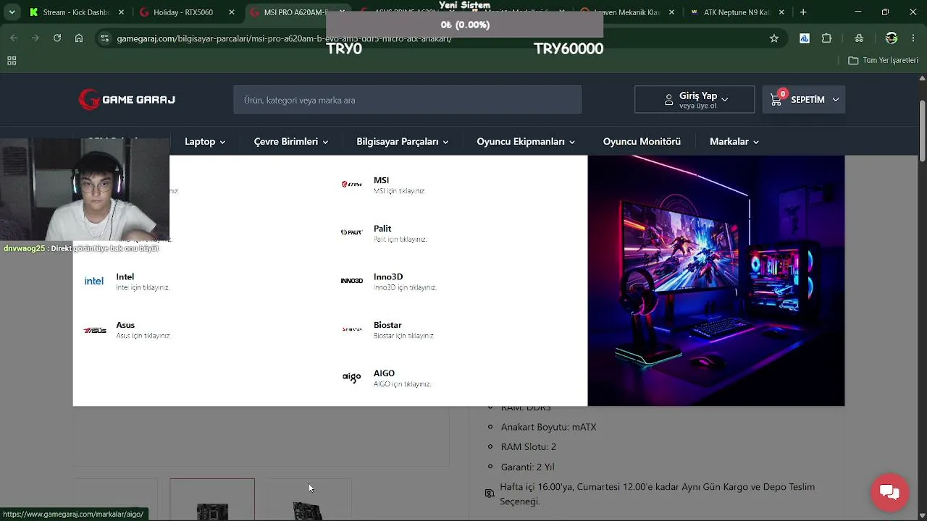Click the Game Garaj logo
This screenshot has width=927, height=521.
127,100
